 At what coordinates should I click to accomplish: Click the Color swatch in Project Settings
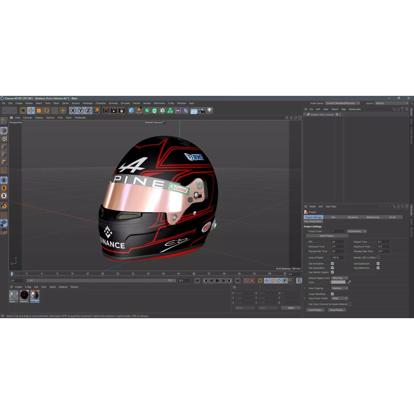tap(338, 283)
